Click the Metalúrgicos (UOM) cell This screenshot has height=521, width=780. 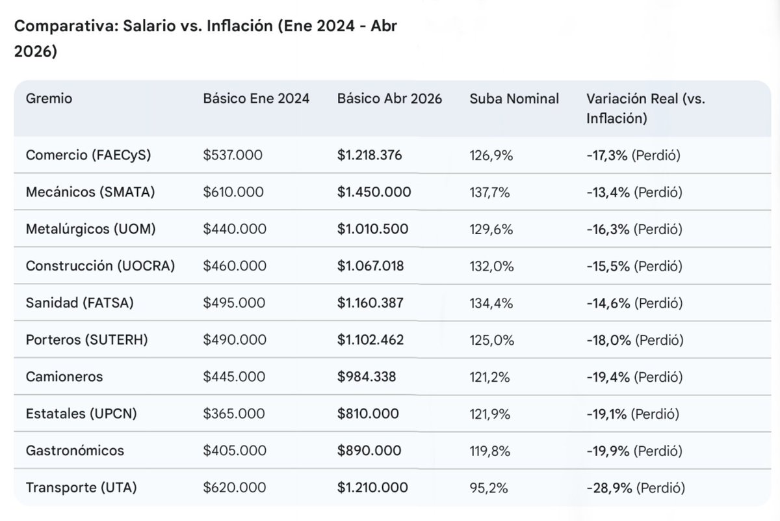(90, 230)
